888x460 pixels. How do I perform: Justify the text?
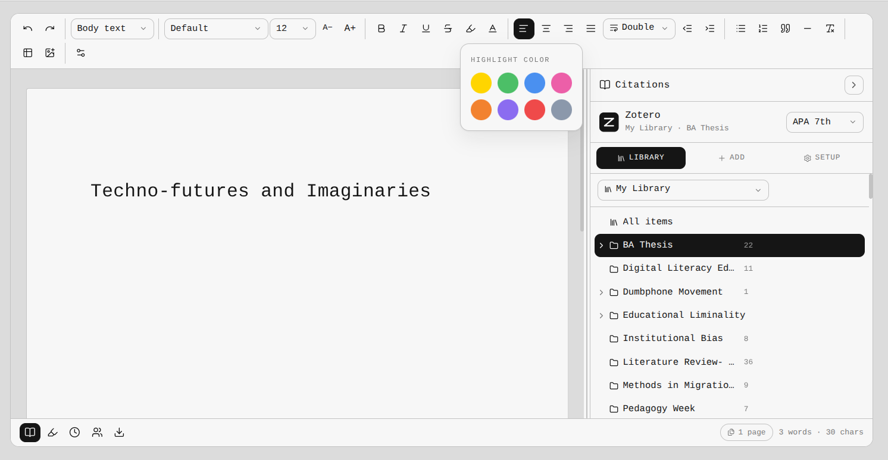point(590,29)
